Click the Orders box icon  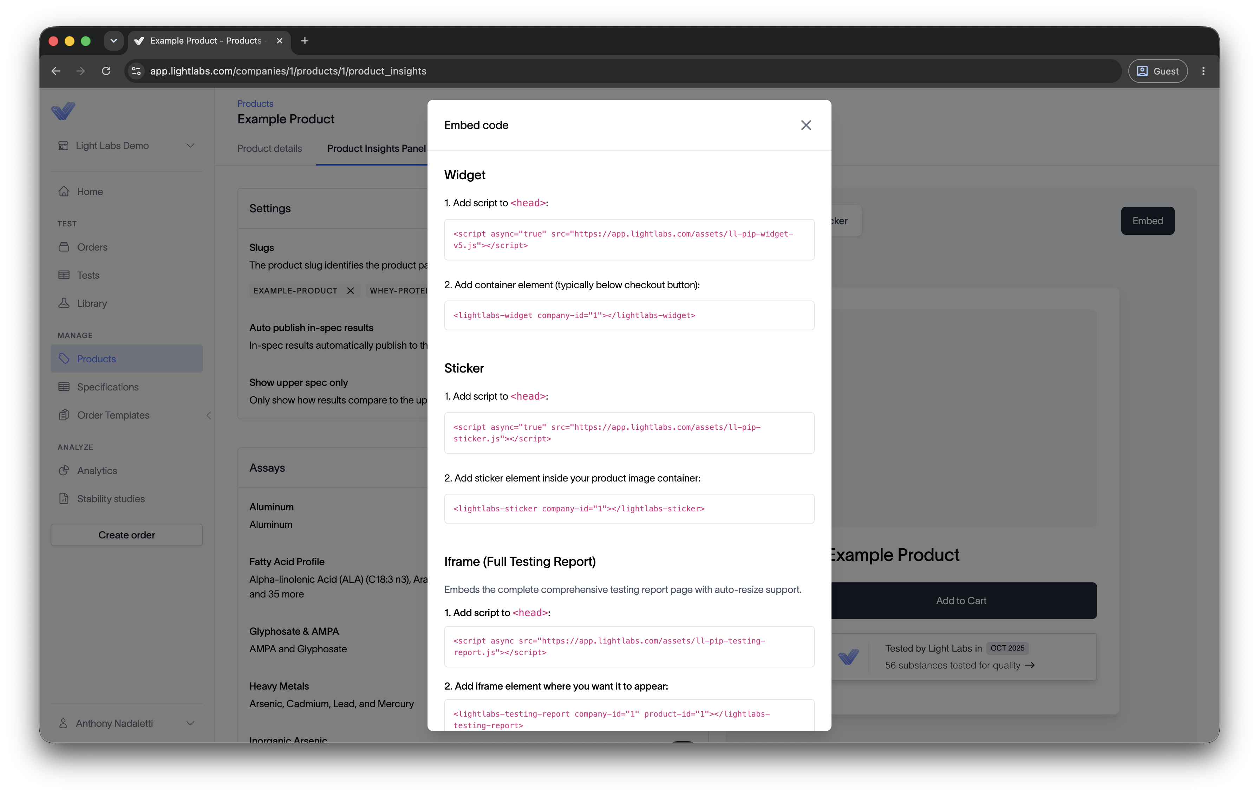pyautogui.click(x=64, y=247)
